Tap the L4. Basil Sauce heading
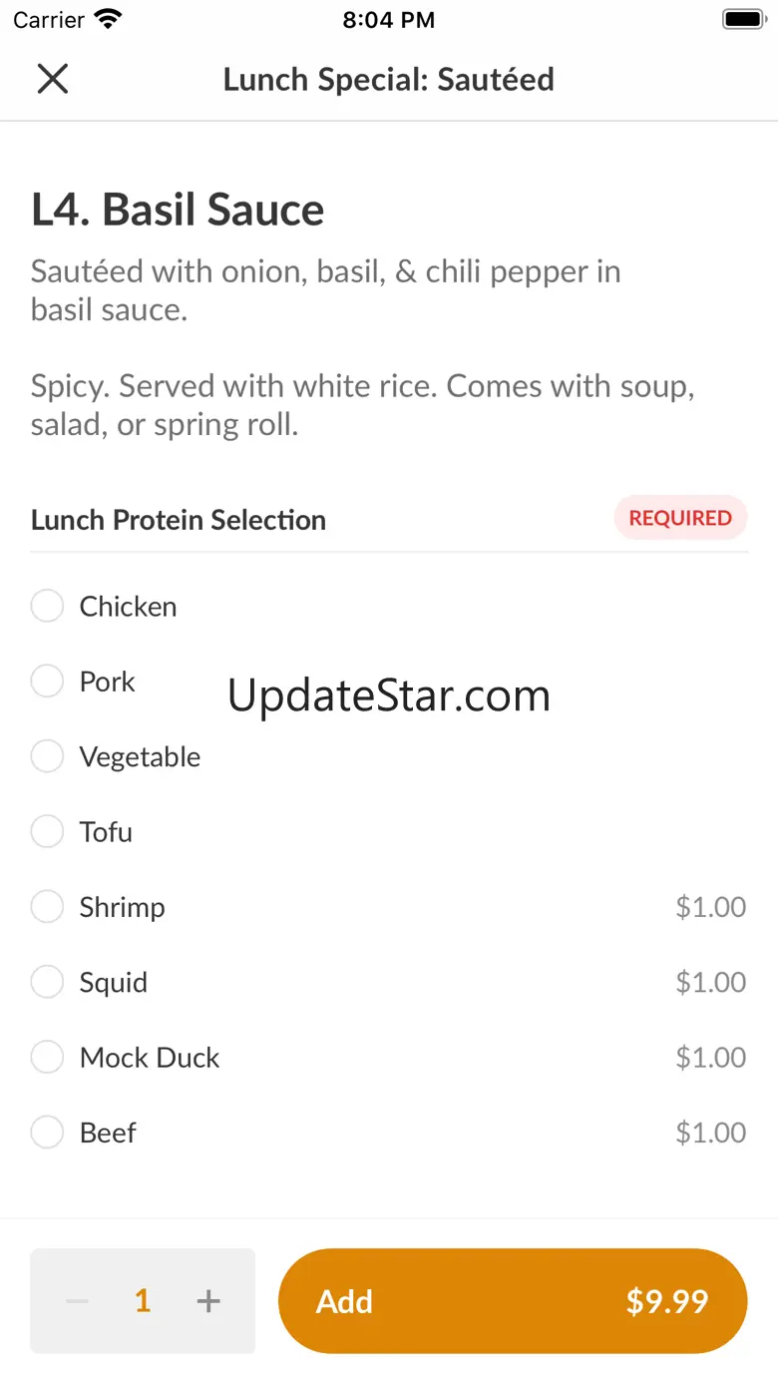778x1384 pixels. pos(178,210)
